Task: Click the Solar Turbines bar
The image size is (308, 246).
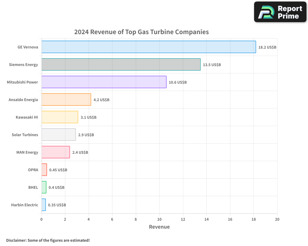Action: tap(59, 135)
